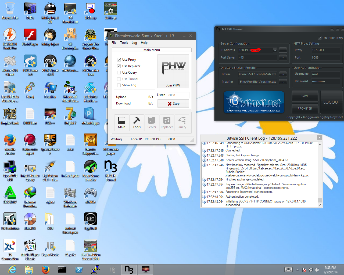
Task: Open the Tools hammer icon in Phreakerworld
Action: (137, 123)
